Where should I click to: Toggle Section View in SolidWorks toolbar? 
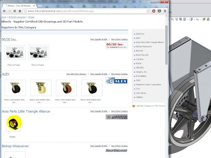180,19
